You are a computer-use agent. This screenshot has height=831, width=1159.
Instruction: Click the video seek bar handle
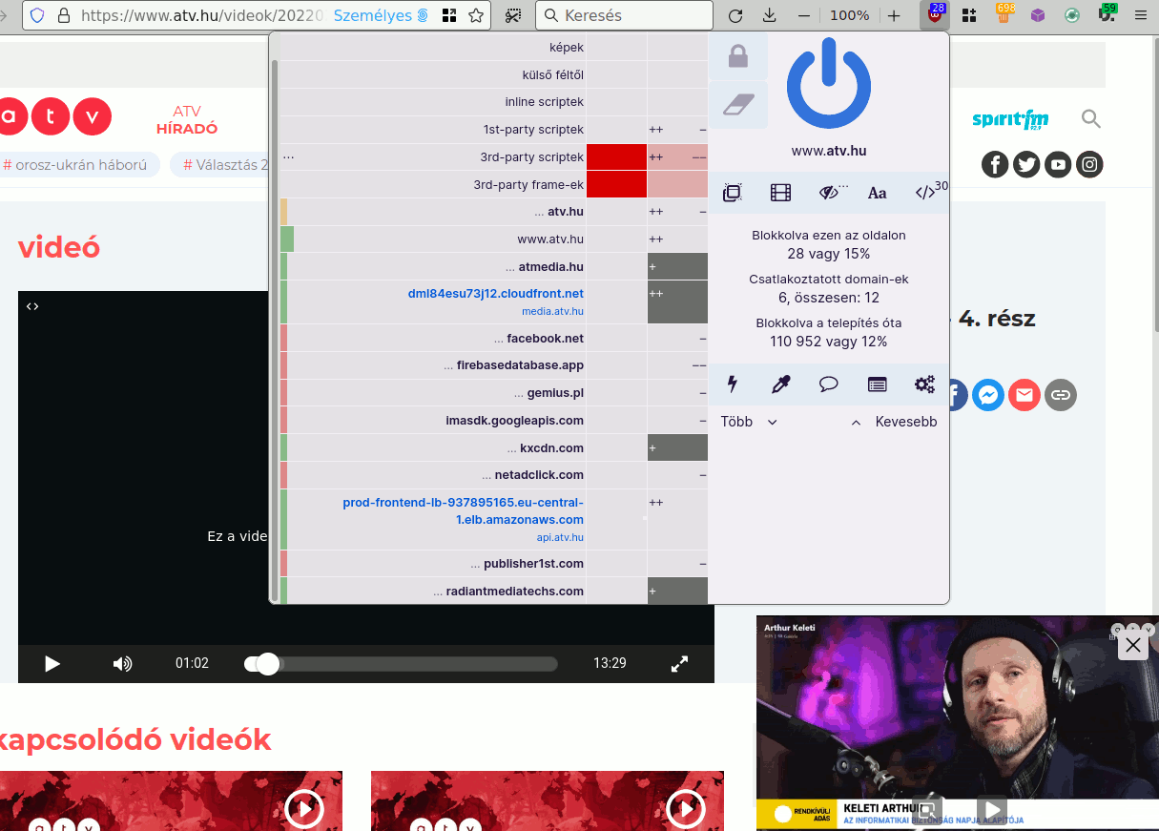pyautogui.click(x=268, y=663)
